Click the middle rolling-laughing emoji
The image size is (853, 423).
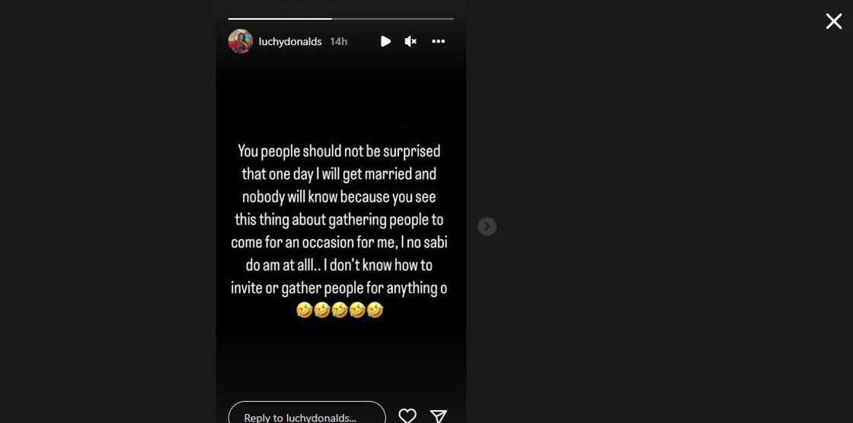(x=340, y=310)
